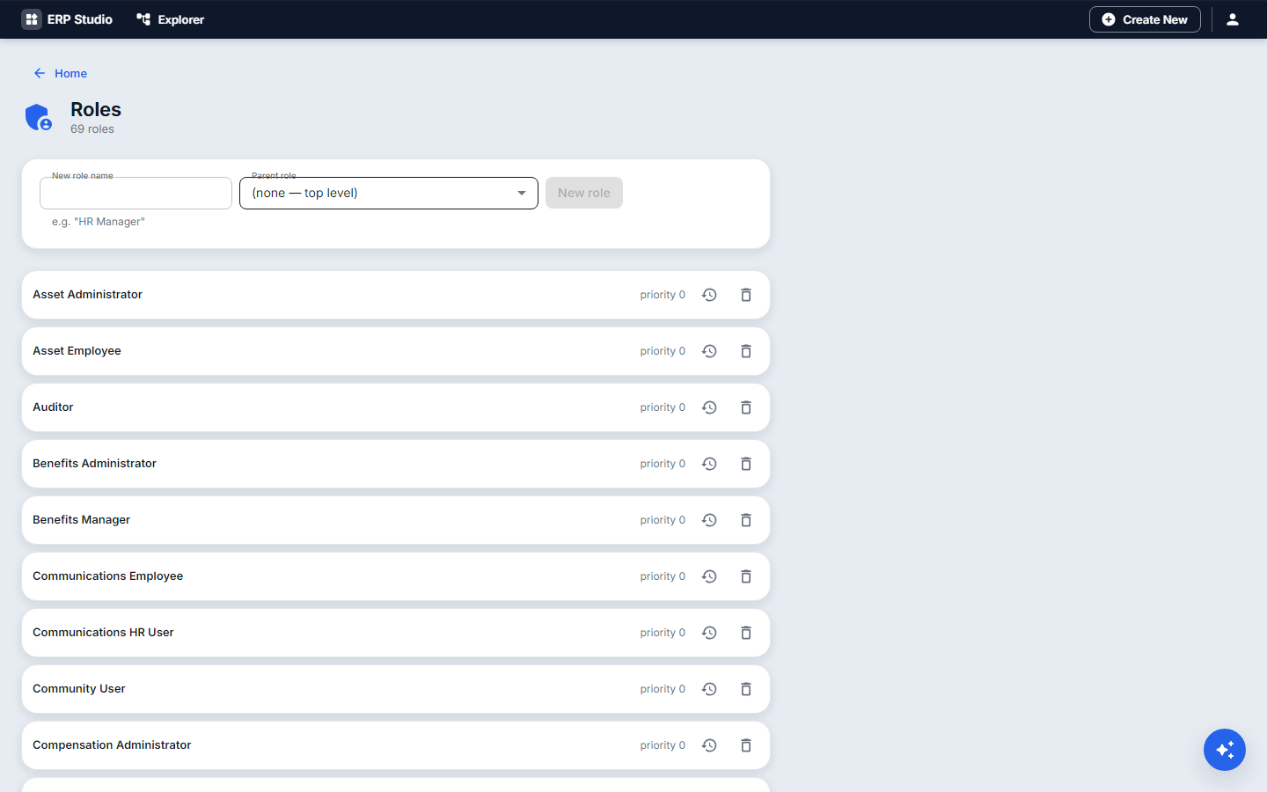1267x792 pixels.
Task: Open the Communications HR User role
Action: (396, 633)
